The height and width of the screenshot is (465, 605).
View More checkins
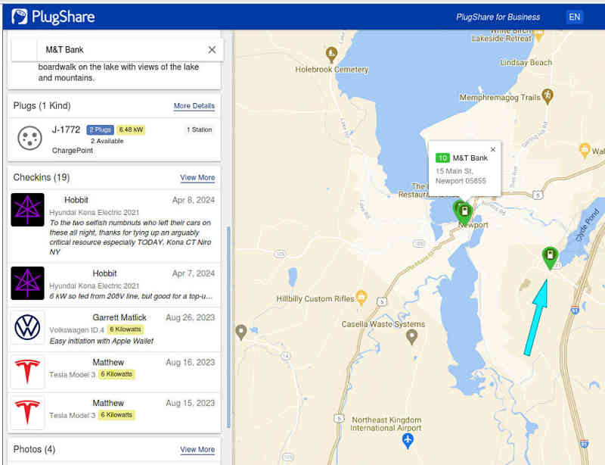click(197, 177)
